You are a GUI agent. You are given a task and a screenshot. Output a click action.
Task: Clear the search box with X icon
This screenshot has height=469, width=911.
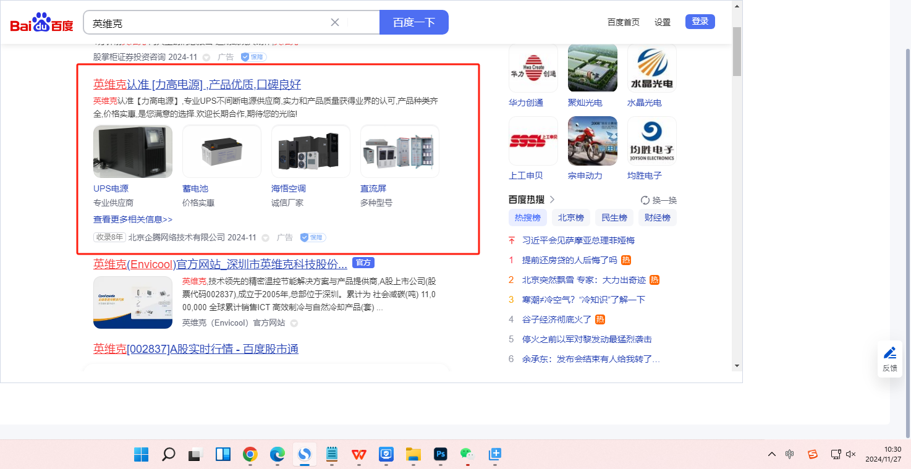pyautogui.click(x=335, y=22)
